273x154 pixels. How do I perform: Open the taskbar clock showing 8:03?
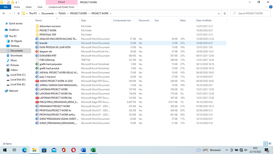(x=255, y=150)
